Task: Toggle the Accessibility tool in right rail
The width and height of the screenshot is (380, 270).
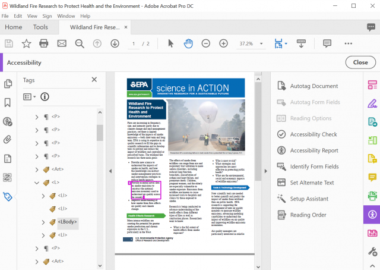Action: tap(372, 215)
